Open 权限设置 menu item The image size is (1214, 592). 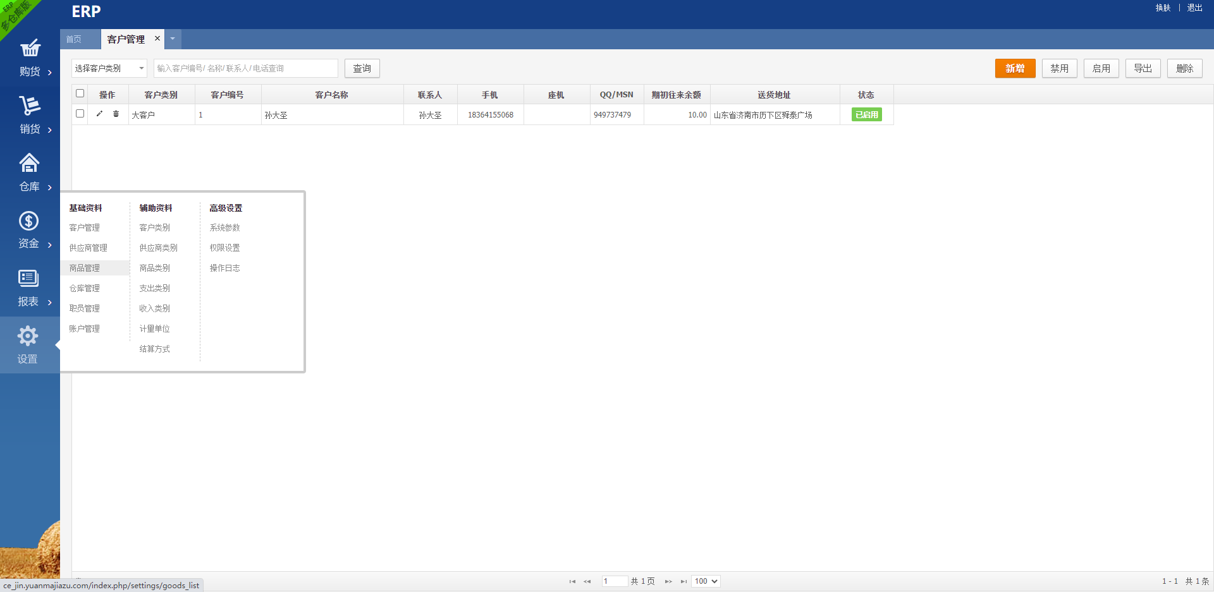(225, 248)
